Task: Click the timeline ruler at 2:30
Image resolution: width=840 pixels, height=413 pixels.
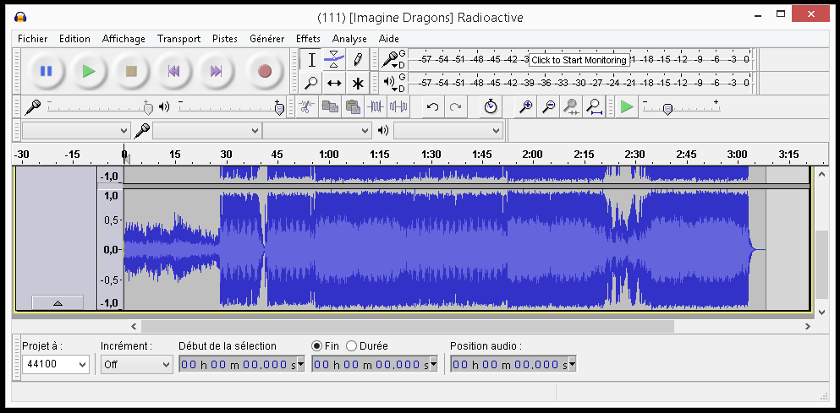Action: [634, 155]
